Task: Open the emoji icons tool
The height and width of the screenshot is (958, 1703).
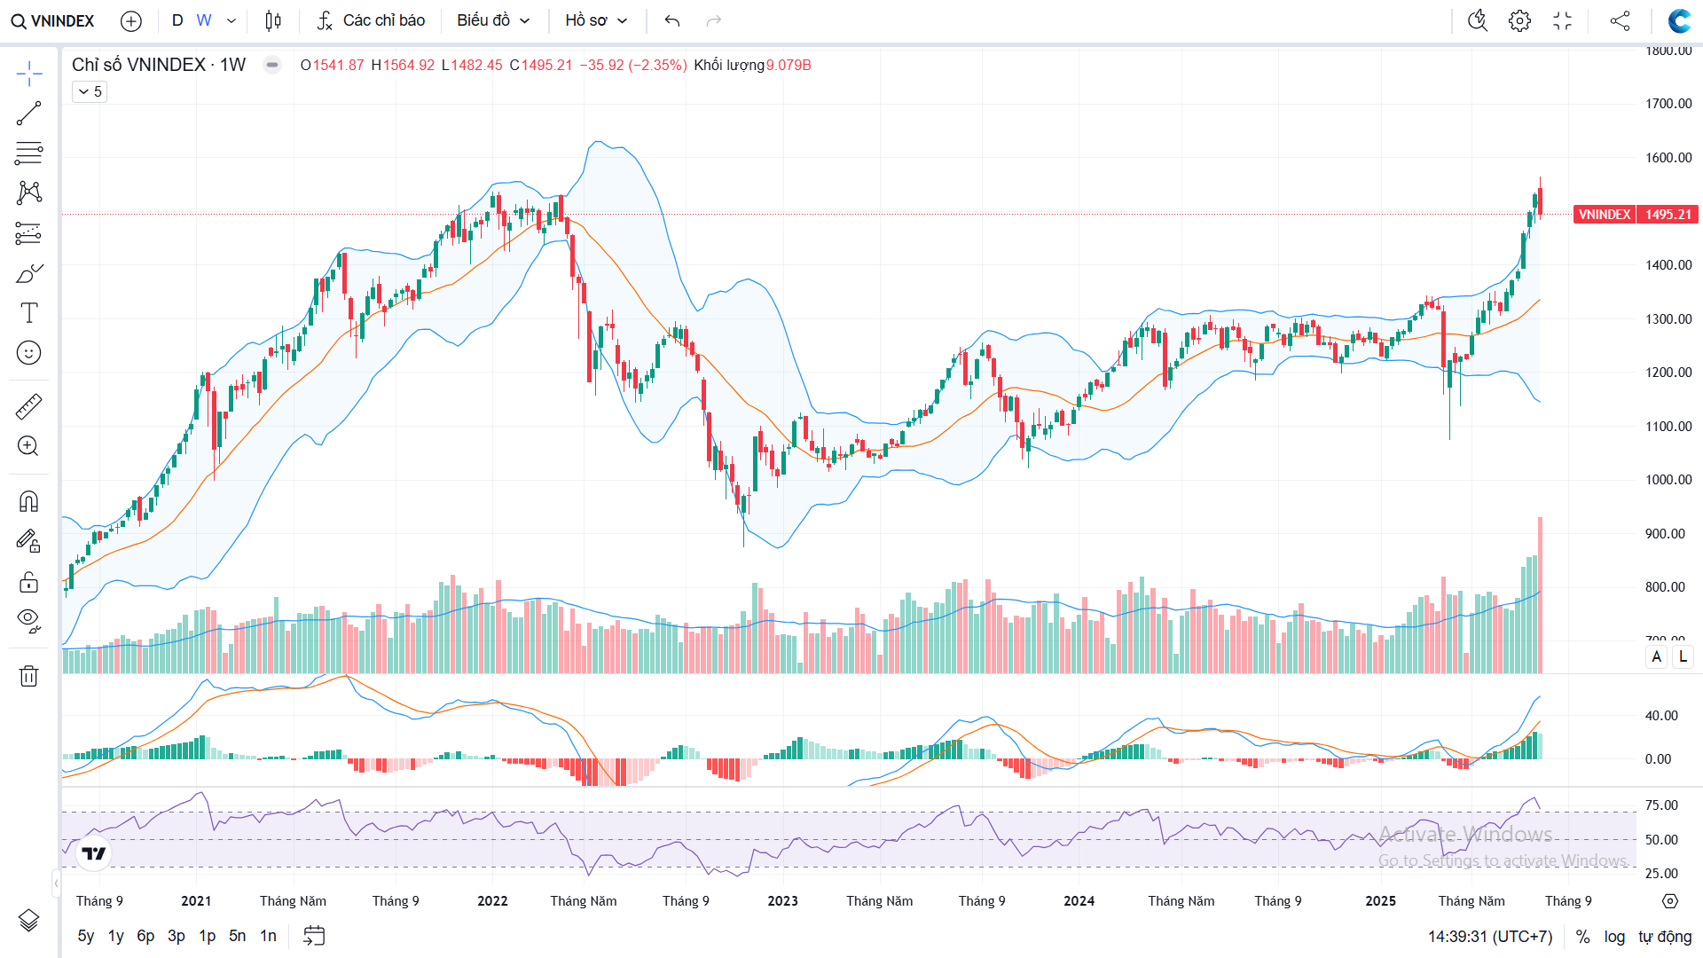Action: pos(28,353)
